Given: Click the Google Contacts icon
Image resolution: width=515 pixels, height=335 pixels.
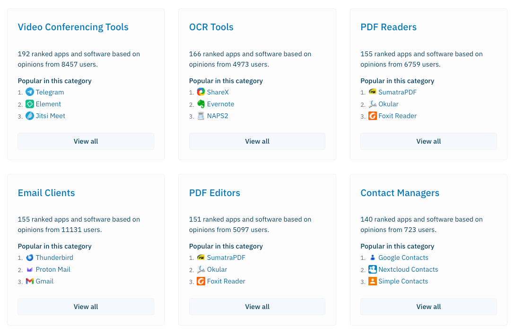Looking at the screenshot, I should point(373,258).
